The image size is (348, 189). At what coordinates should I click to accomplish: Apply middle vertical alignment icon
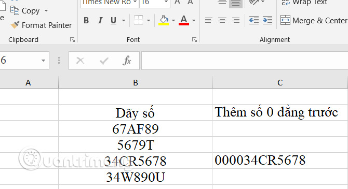tap(222, 2)
